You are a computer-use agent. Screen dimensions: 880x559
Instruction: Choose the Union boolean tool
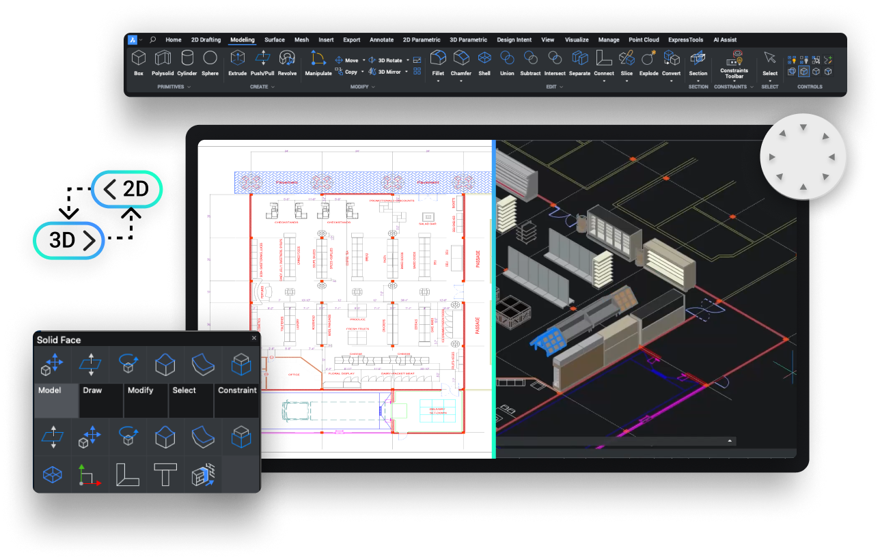point(507,61)
